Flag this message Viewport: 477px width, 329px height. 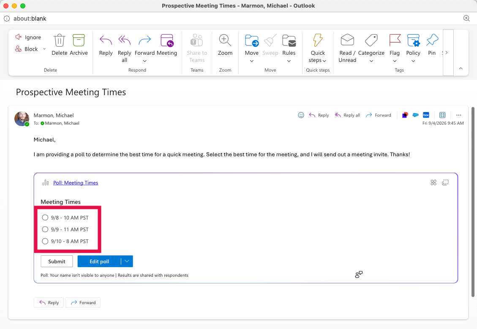click(x=395, y=40)
